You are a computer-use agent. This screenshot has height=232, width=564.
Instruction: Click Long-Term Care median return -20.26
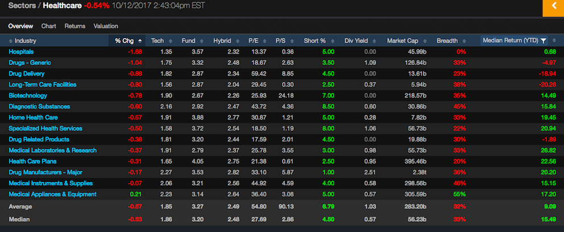click(548, 85)
